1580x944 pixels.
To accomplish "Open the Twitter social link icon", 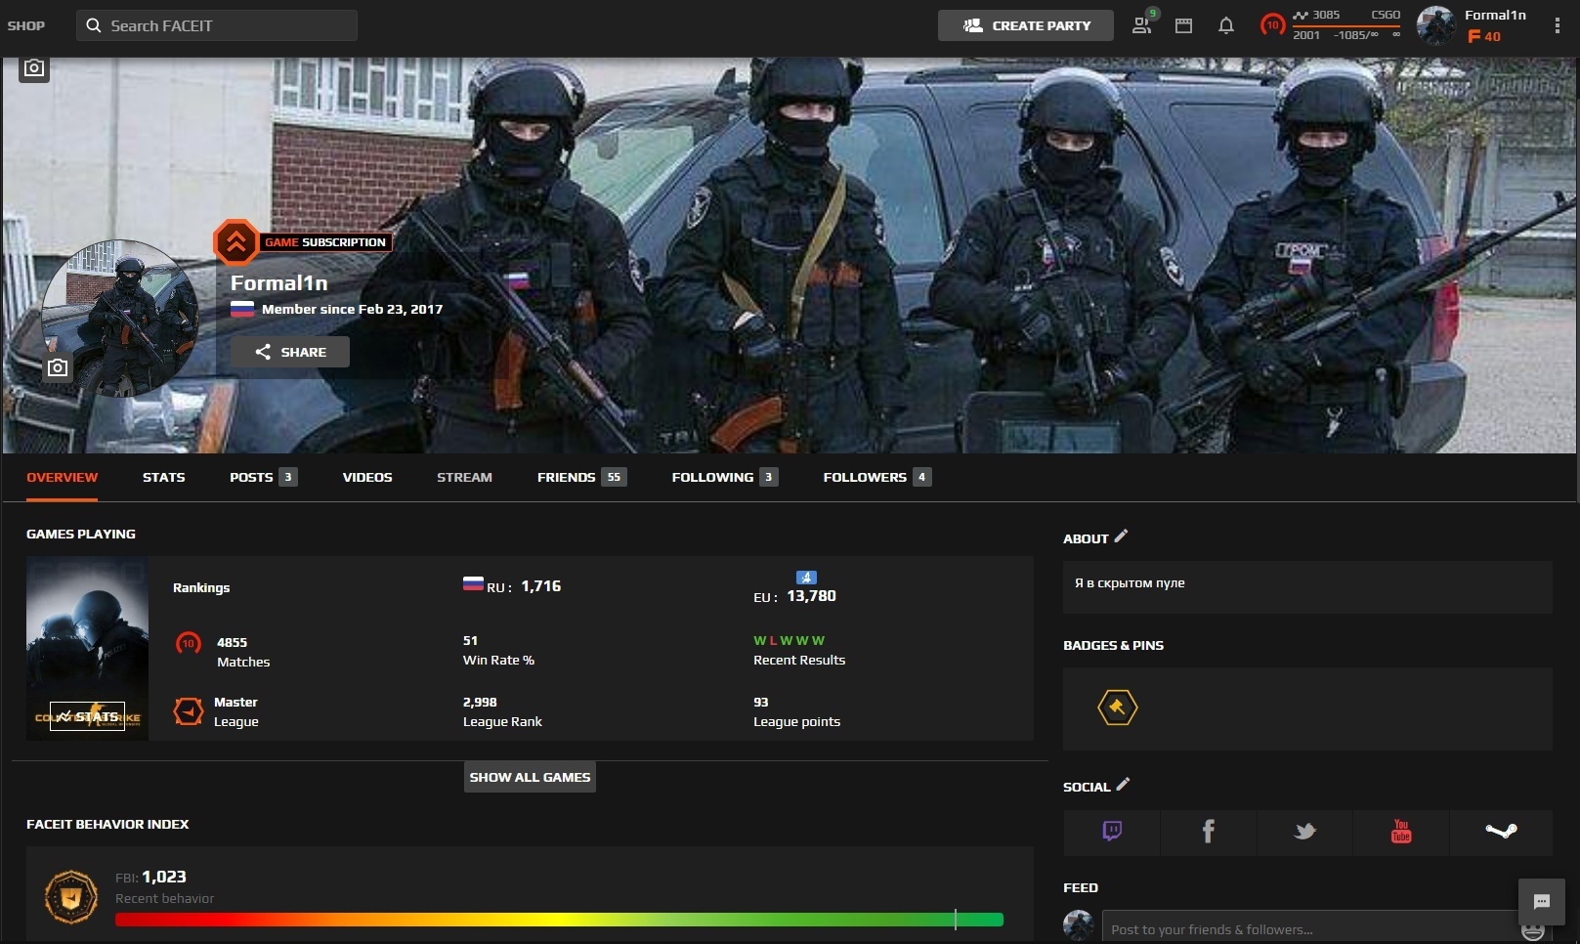I will pos(1304,832).
